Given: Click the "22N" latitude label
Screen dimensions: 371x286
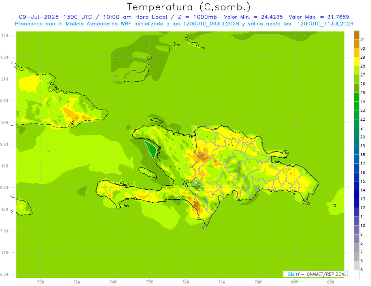Looking at the screenshot, I should (x=4, y=36).
